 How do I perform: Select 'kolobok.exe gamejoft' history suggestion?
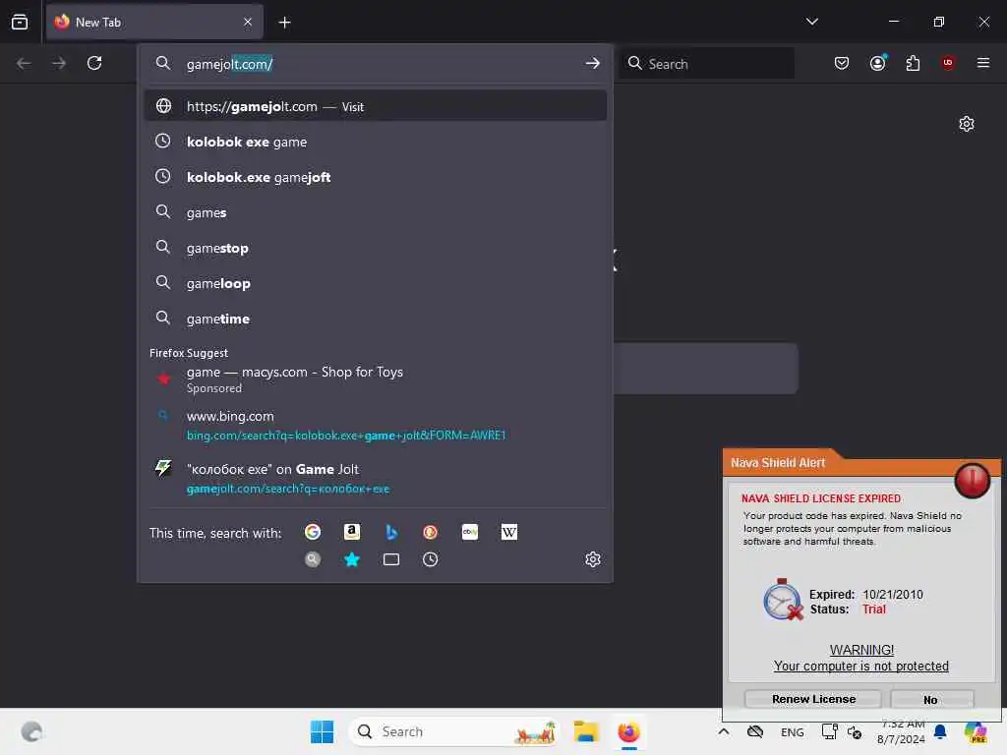coord(376,177)
